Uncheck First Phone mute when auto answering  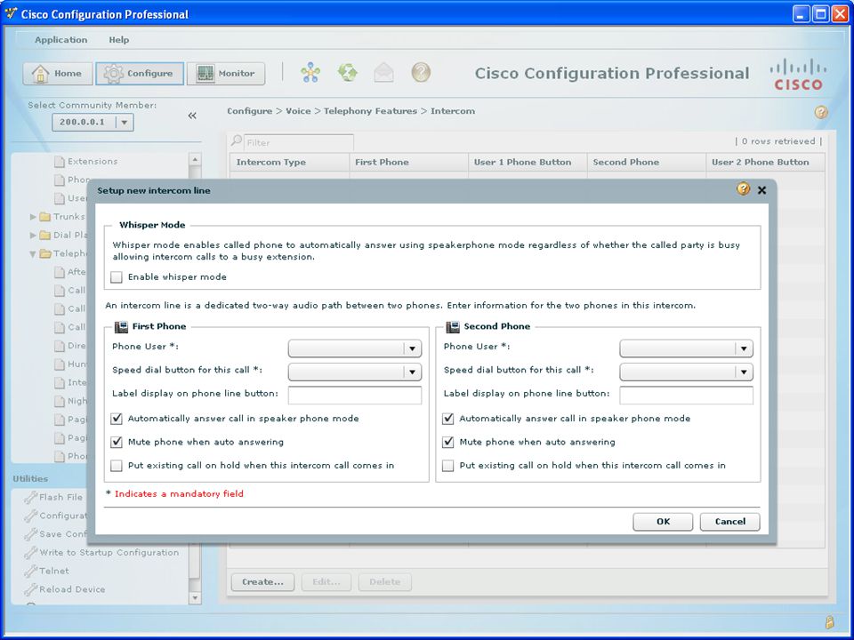[116, 442]
